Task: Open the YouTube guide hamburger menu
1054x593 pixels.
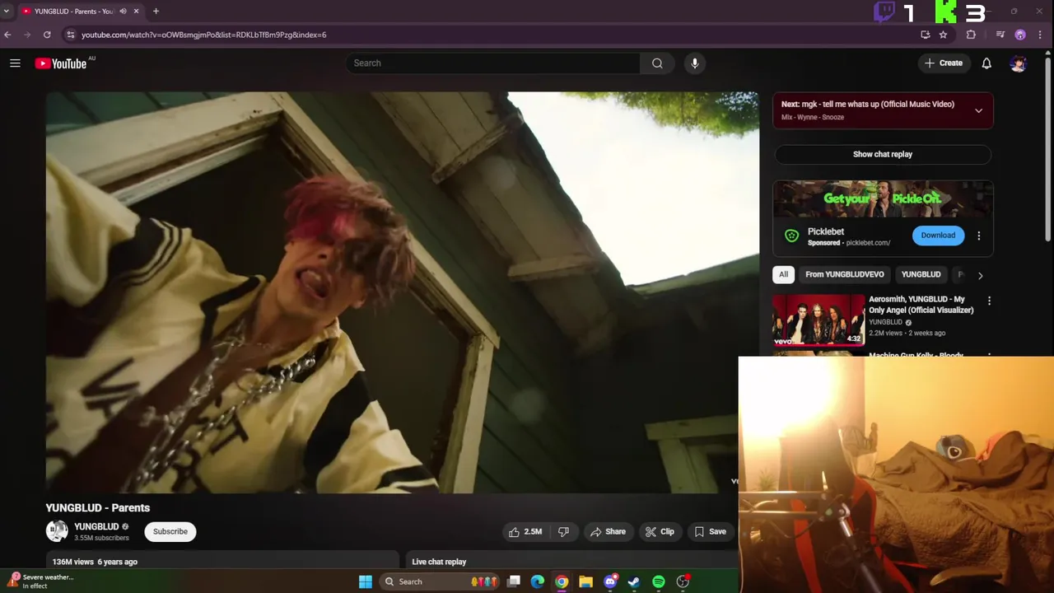Action: [15, 63]
